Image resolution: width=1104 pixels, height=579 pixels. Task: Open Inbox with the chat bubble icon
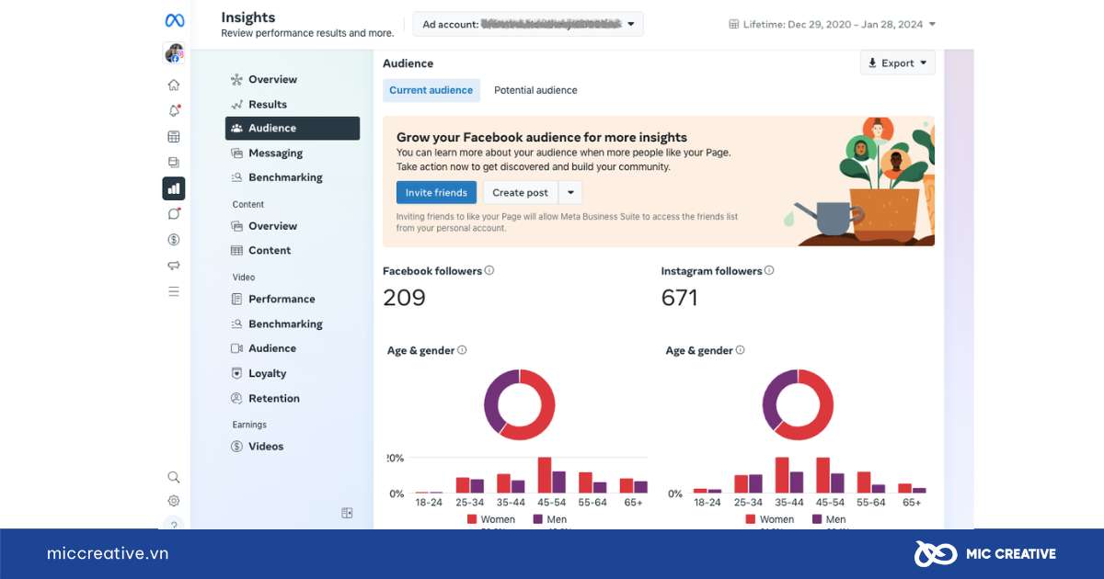pyautogui.click(x=174, y=214)
